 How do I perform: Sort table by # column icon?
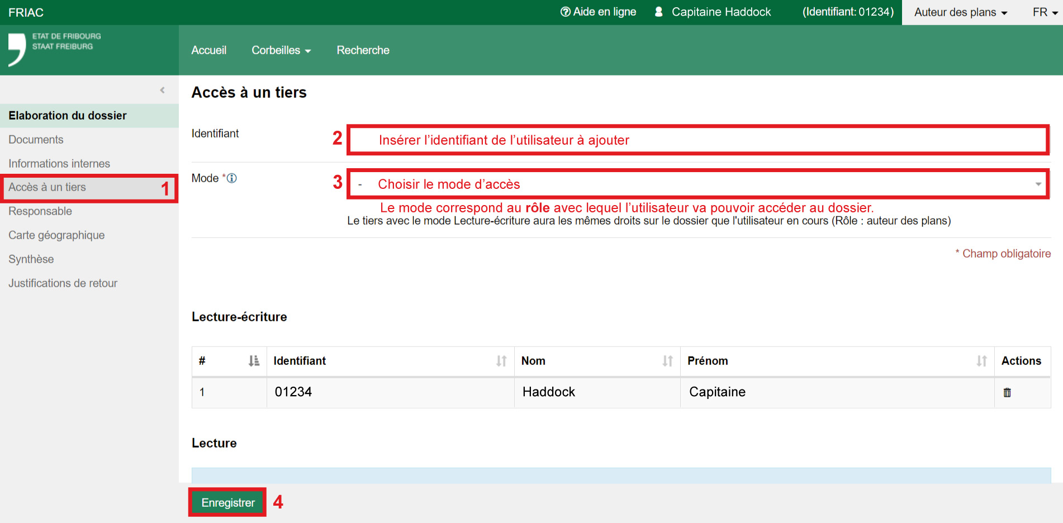click(x=254, y=361)
